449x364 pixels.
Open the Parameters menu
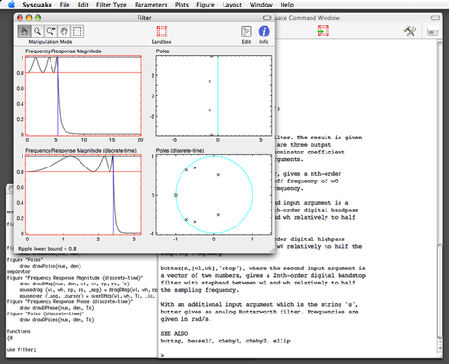coord(151,5)
